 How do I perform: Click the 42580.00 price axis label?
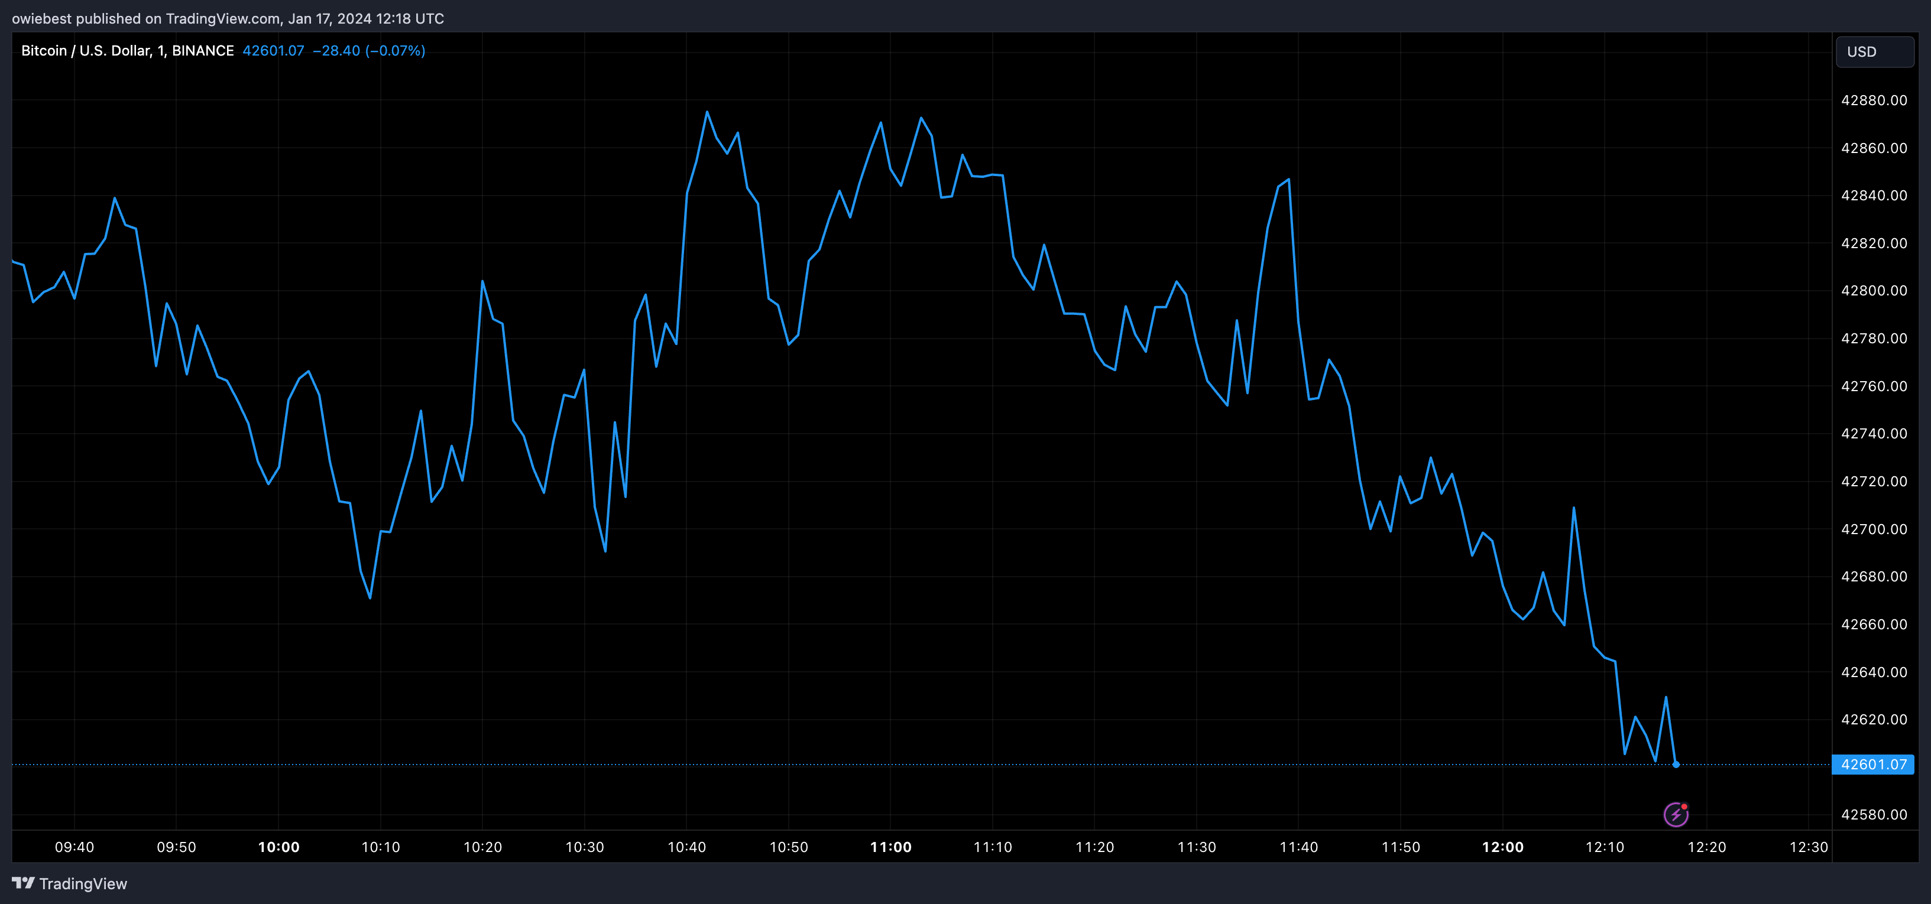[x=1874, y=815]
